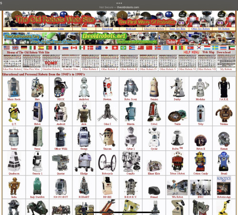Pick the Kuwait flag
Image resolution: width=238 pixels, height=215 pixels.
point(232,48)
